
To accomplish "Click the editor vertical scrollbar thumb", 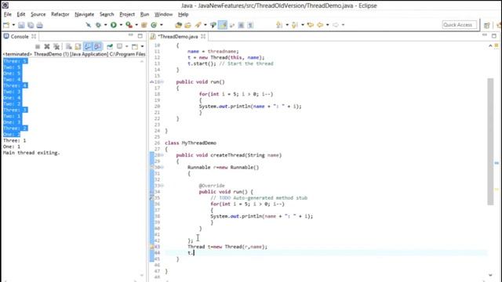I will point(490,141).
